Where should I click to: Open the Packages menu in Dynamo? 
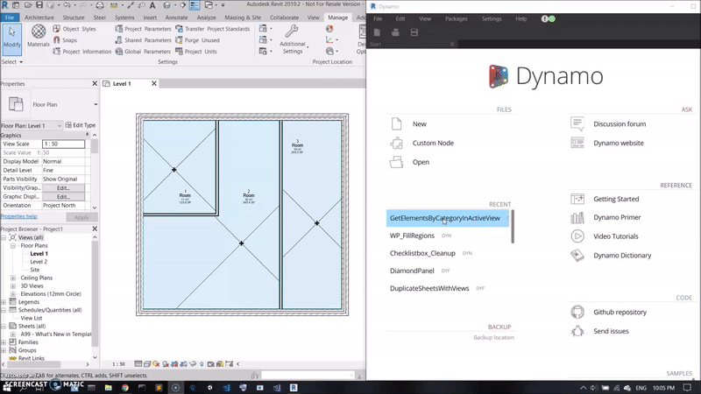456,18
